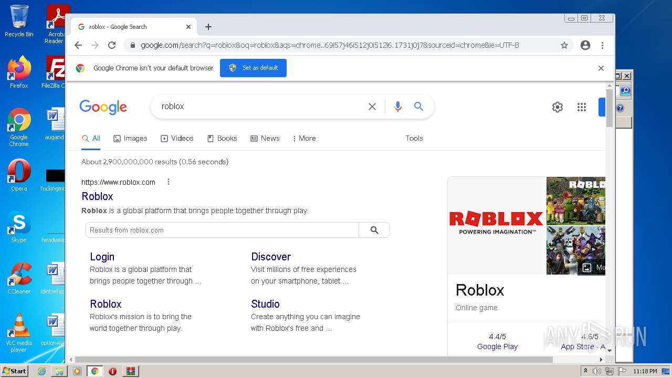Select the Opera taskbar button
Screen dimensions: 672x378
click(x=112, y=371)
